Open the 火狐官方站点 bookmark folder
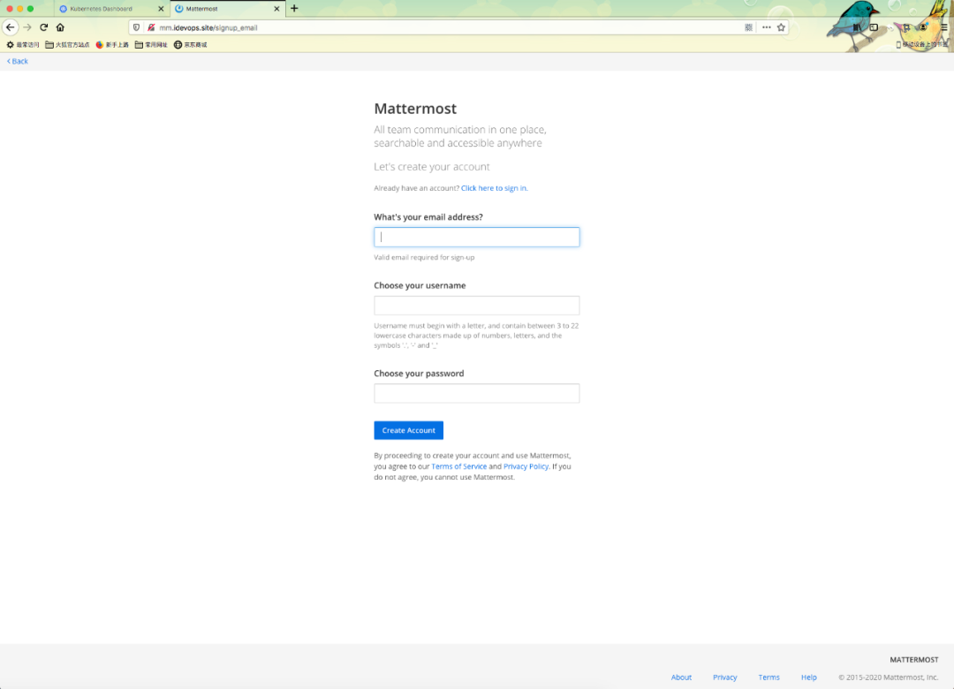Image resolution: width=954 pixels, height=689 pixels. click(67, 45)
